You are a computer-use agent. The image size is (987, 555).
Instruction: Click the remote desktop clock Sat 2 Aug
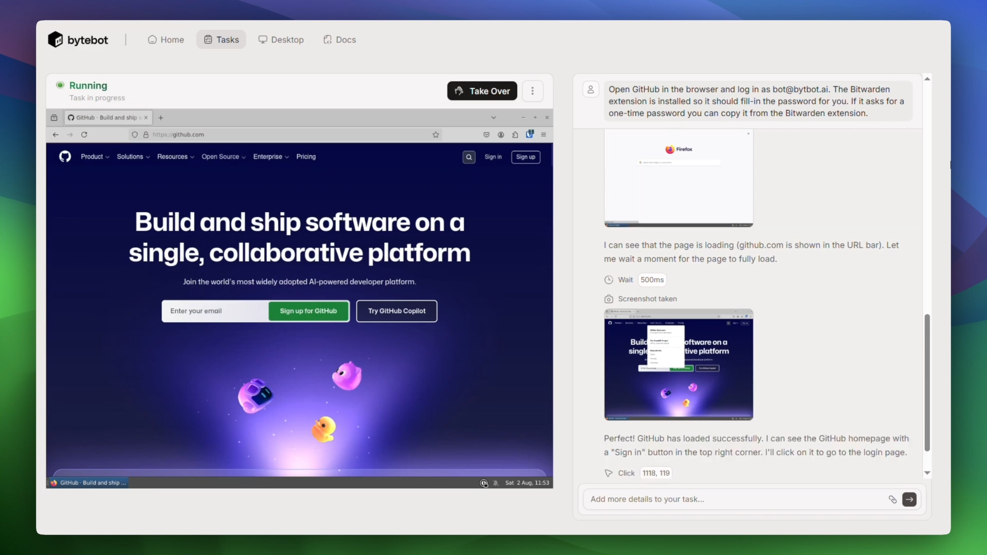click(527, 483)
